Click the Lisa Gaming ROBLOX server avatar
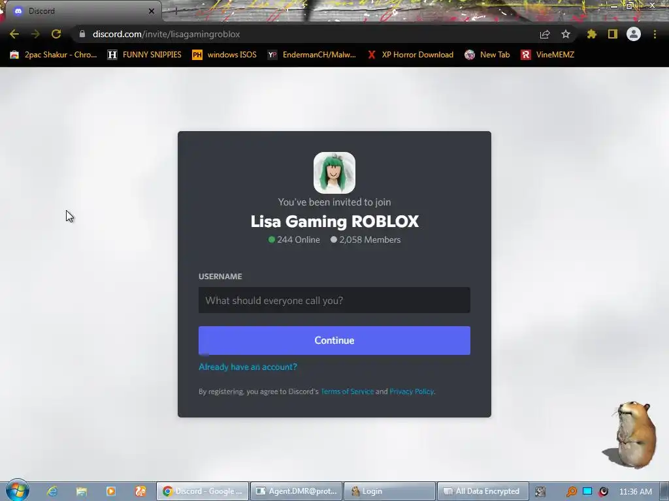Image resolution: width=669 pixels, height=501 pixels. [334, 173]
